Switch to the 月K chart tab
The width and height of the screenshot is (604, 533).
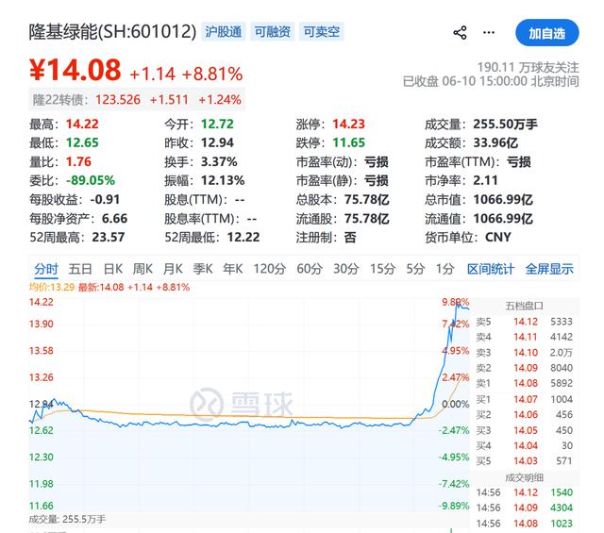(173, 269)
